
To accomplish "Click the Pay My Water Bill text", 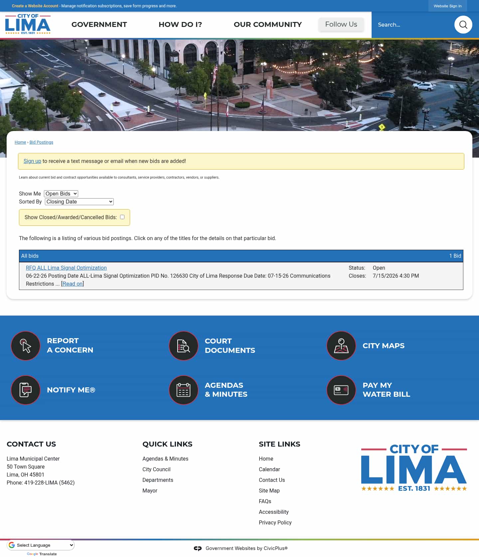I will (x=386, y=390).
